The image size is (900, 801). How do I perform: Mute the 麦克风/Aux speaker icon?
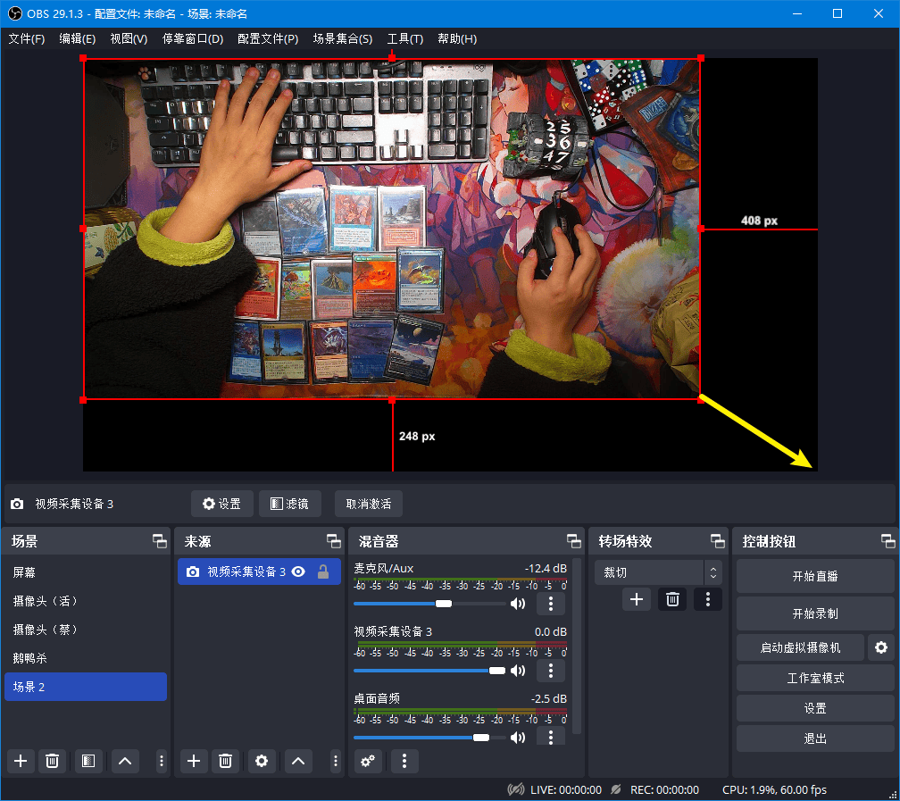(x=518, y=604)
